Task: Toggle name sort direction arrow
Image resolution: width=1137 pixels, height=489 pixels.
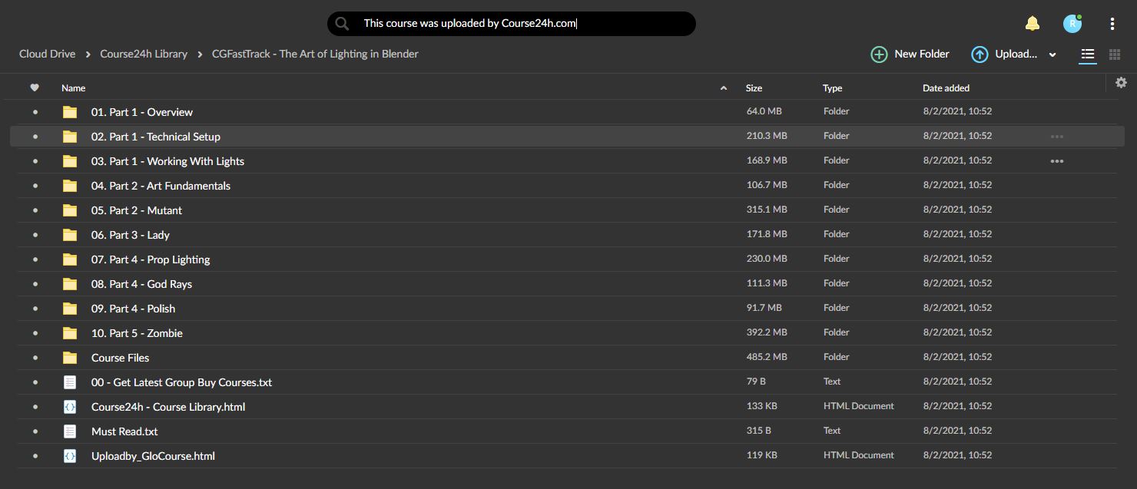Action: [723, 88]
